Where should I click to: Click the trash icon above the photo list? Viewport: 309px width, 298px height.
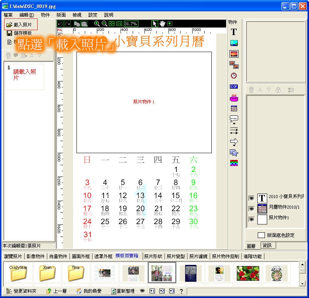(x=8, y=55)
